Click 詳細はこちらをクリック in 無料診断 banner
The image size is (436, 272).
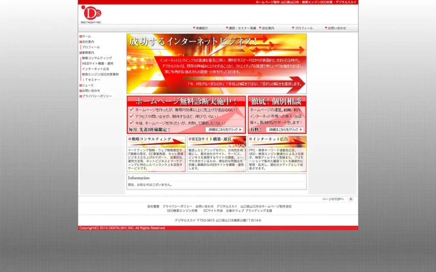224,129
